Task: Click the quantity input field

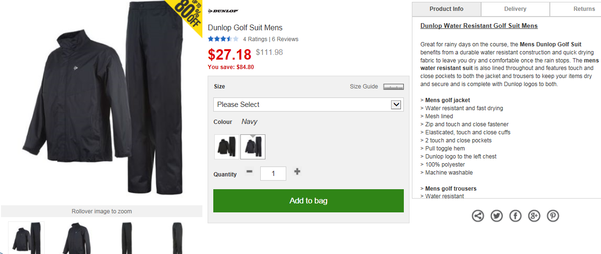Action: point(273,174)
